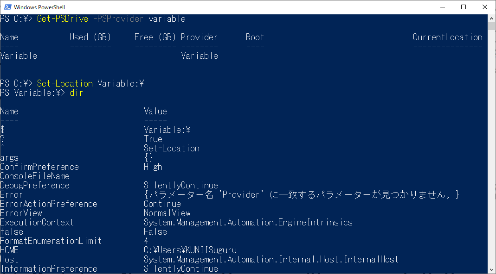Click the FormatEnumerationLimit value 4

[147, 241]
